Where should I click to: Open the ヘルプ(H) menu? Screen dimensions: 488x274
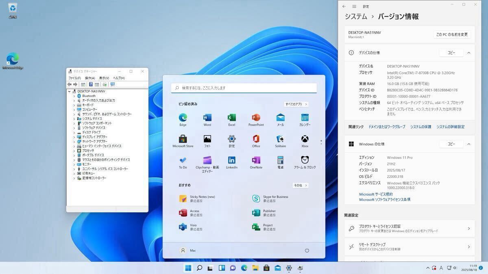coord(119,78)
